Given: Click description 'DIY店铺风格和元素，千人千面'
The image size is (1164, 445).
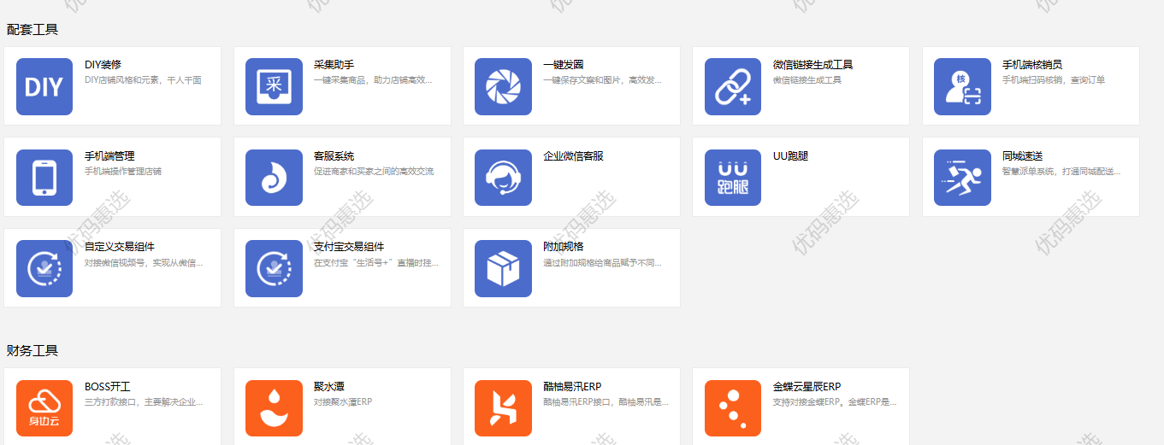Looking at the screenshot, I should tap(143, 80).
